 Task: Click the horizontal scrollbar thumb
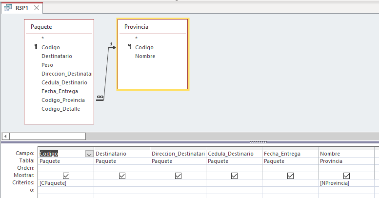tap(47, 137)
